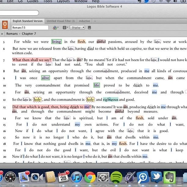Image resolution: width=187 pixels, height=187 pixels.
Task: Open Mail from the dock
Action: (23, 177)
